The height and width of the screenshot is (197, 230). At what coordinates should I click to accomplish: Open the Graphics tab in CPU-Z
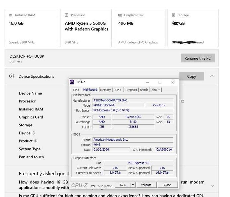pos(131,90)
